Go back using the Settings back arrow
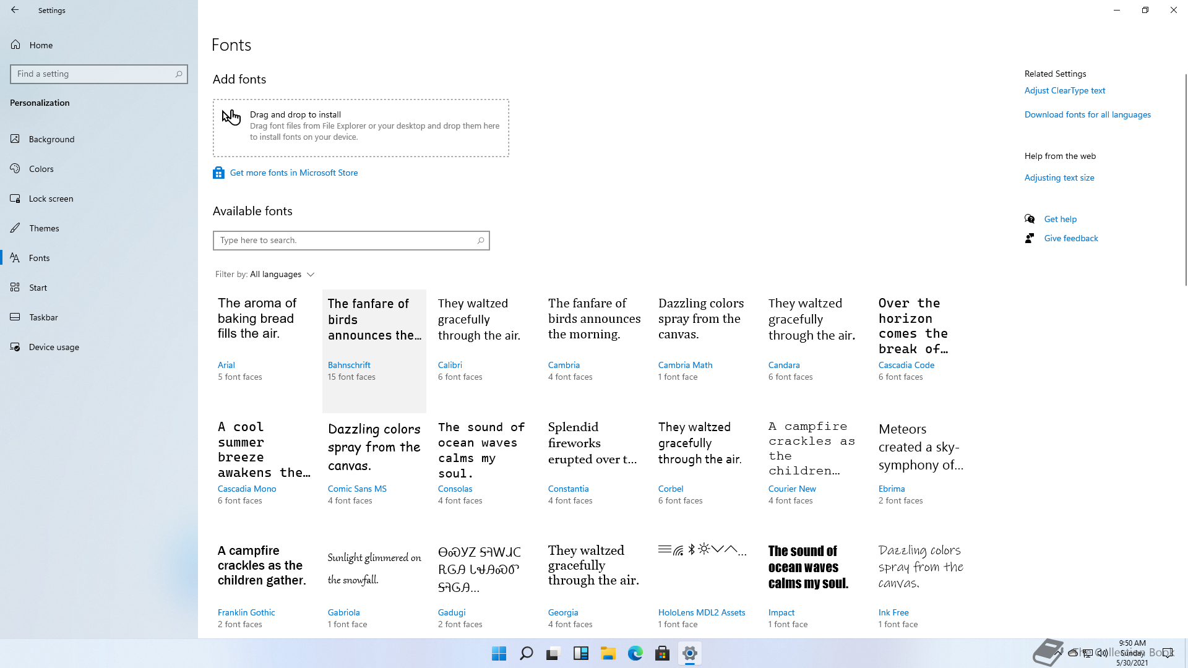 [15, 10]
